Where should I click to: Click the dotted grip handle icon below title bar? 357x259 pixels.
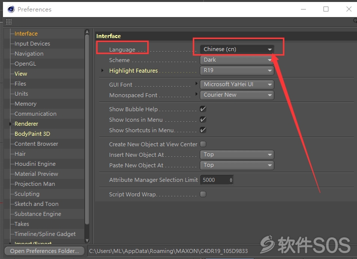(9, 22)
